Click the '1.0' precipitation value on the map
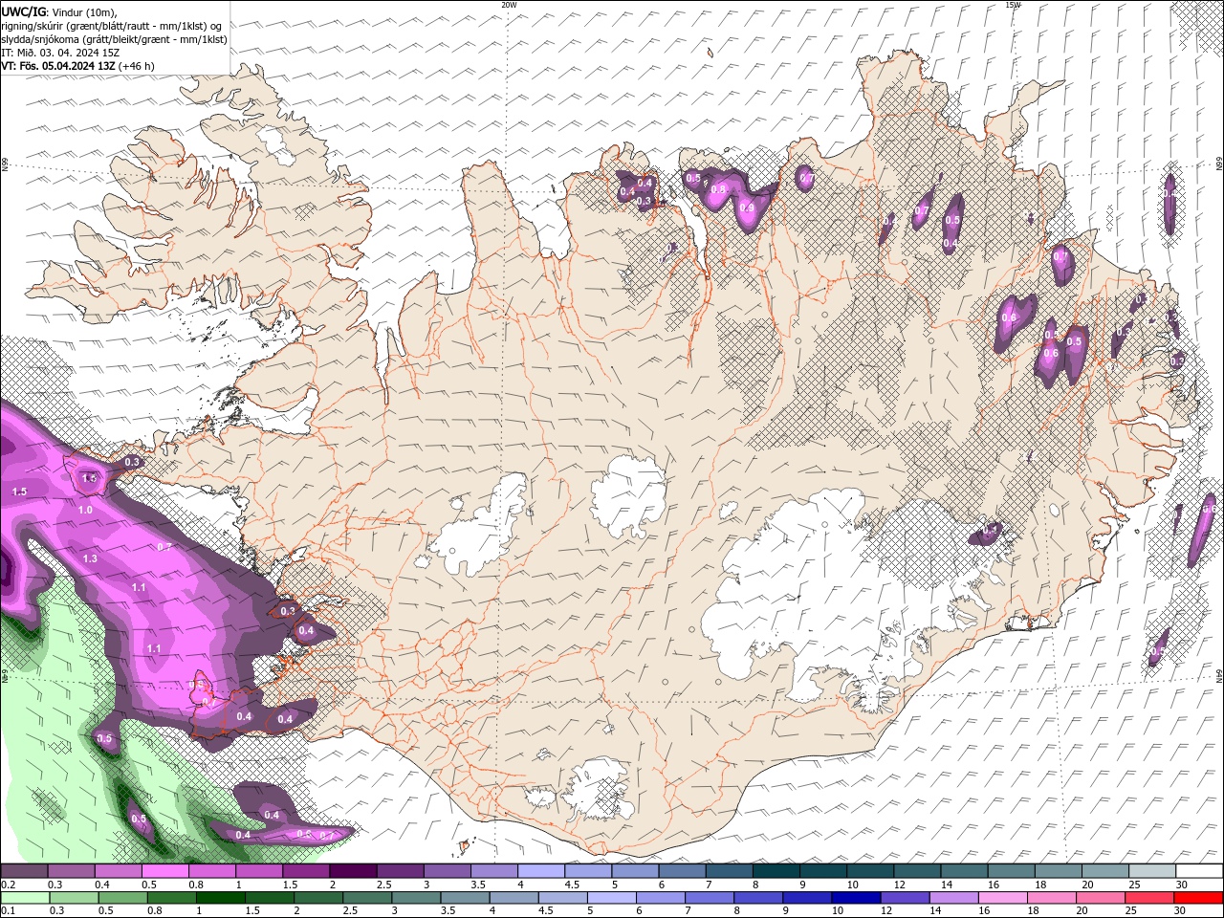Viewport: 1224px width, 918px height. tap(85, 511)
